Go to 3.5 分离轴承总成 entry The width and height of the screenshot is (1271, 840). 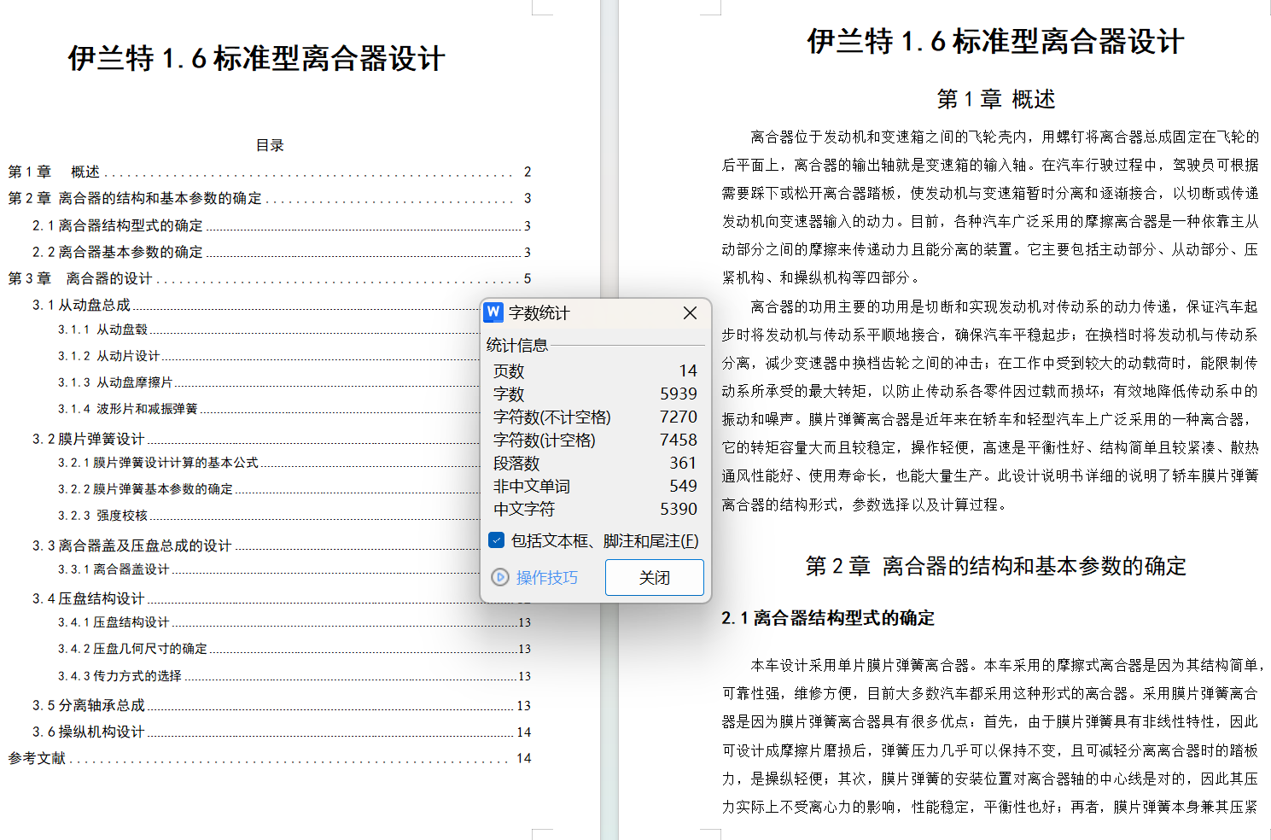tap(89, 705)
